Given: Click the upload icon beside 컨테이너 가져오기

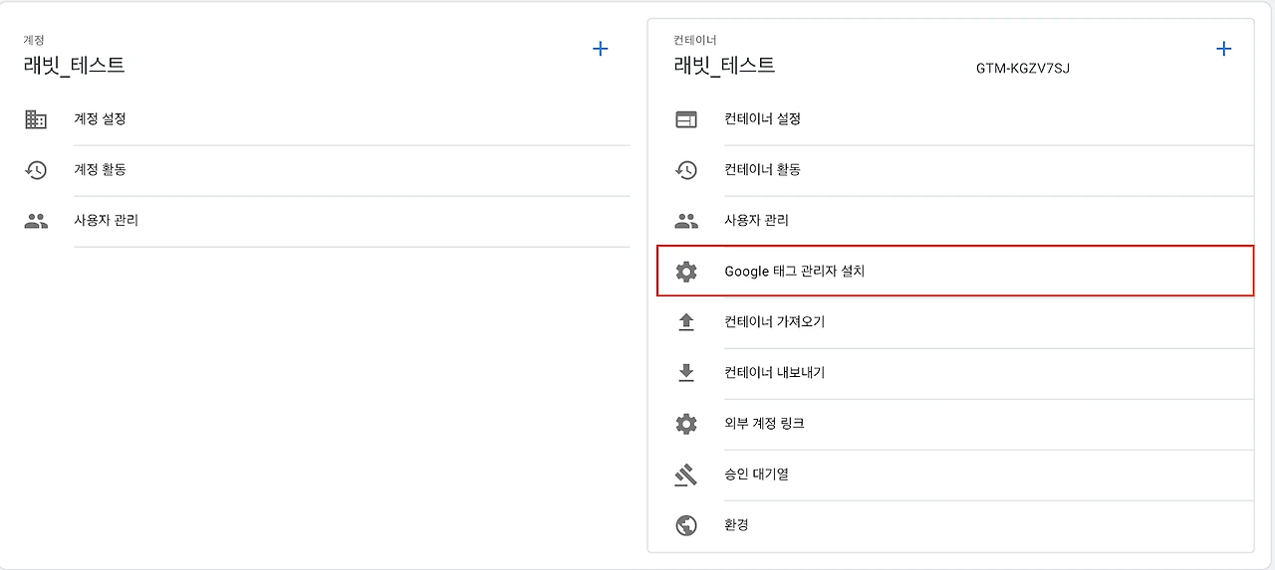Looking at the screenshot, I should tap(686, 322).
